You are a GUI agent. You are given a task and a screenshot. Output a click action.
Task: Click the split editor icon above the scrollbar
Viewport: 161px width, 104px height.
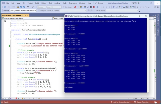[x=155, y=18]
